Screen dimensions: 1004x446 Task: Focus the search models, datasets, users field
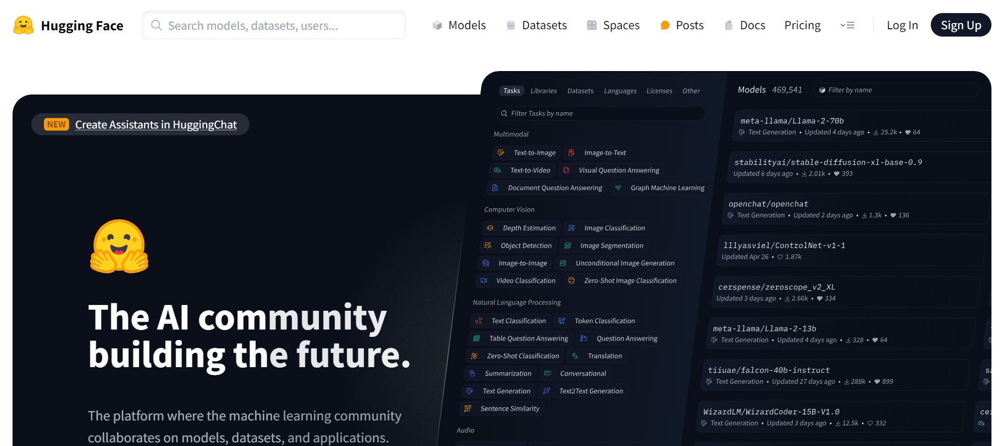[274, 25]
